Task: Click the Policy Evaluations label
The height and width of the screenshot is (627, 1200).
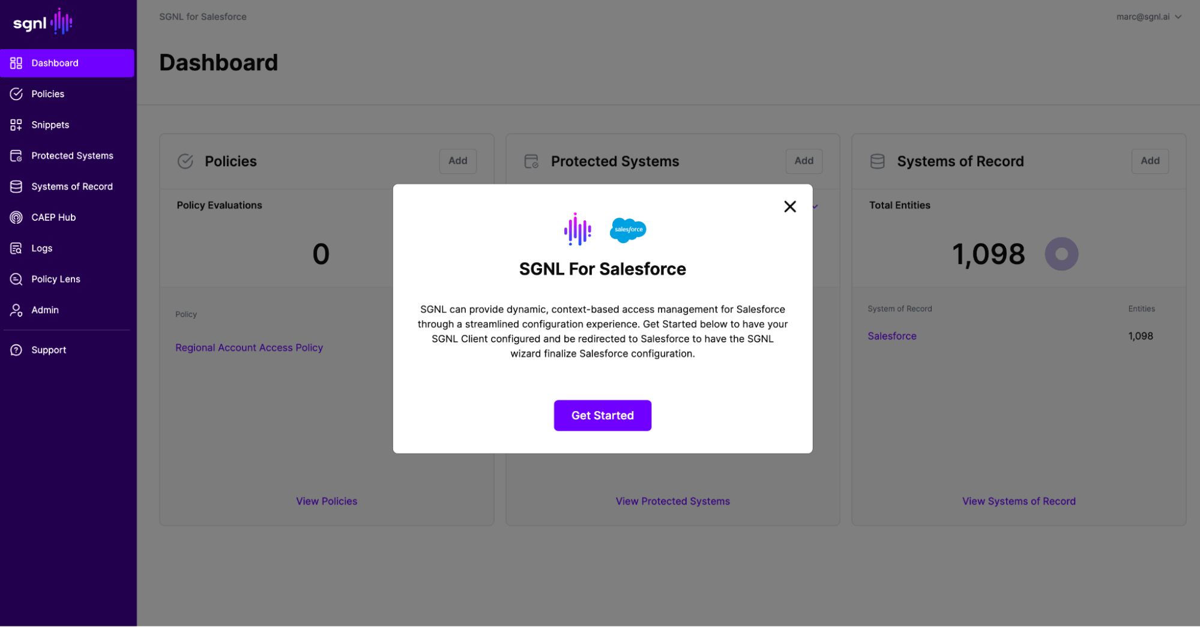Action: click(219, 205)
